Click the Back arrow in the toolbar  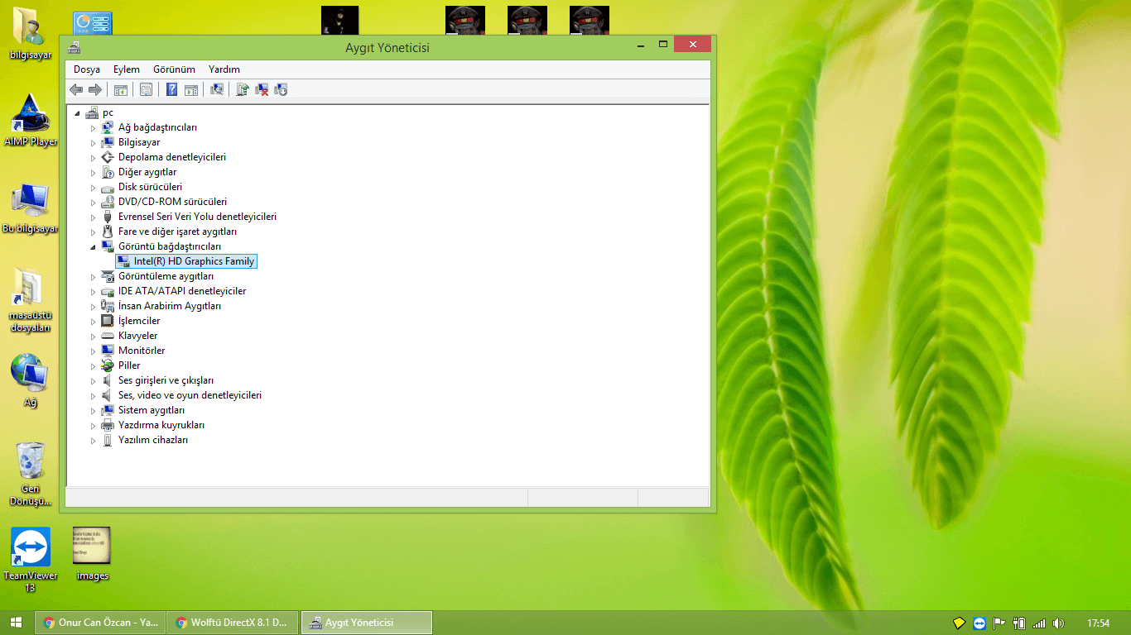pyautogui.click(x=76, y=89)
